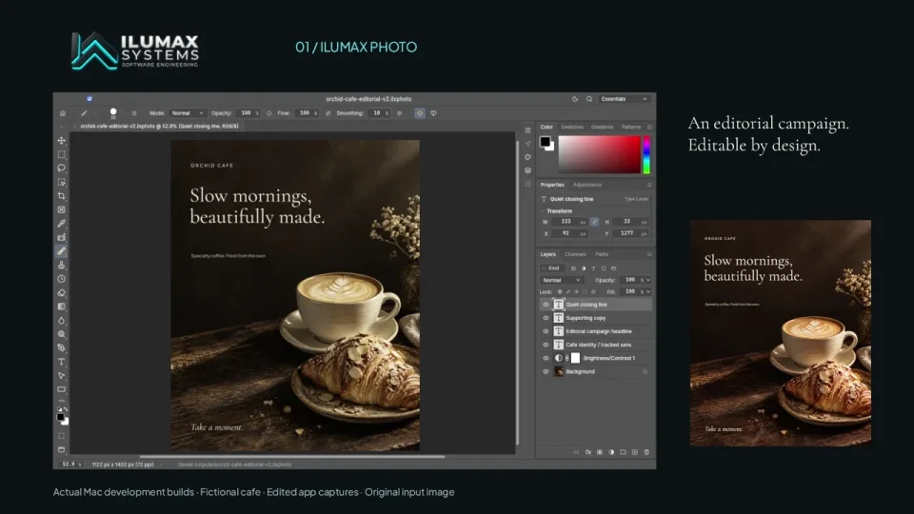Select the Frame tool
This screenshot has height=514, width=914.
click(61, 209)
